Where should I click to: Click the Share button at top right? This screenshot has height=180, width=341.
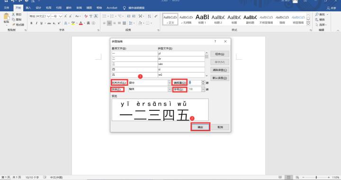[331, 8]
